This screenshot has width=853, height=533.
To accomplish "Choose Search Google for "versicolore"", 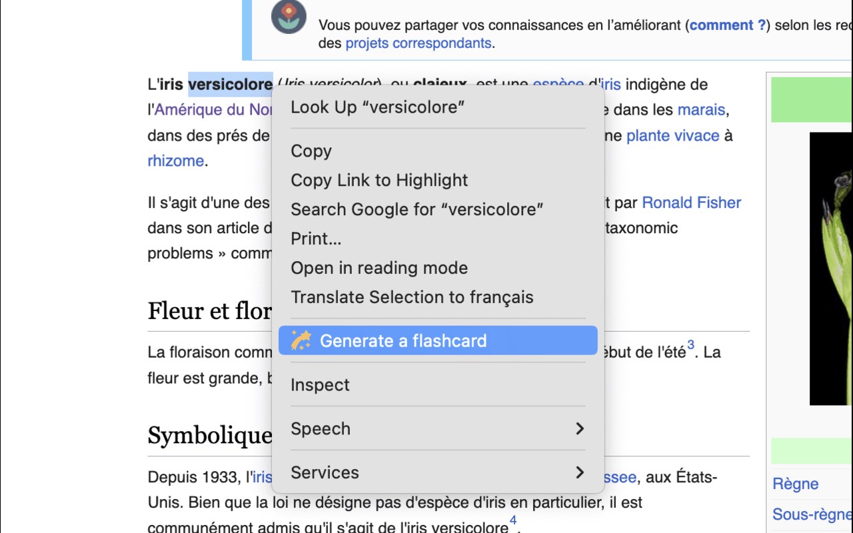I will tap(417, 209).
